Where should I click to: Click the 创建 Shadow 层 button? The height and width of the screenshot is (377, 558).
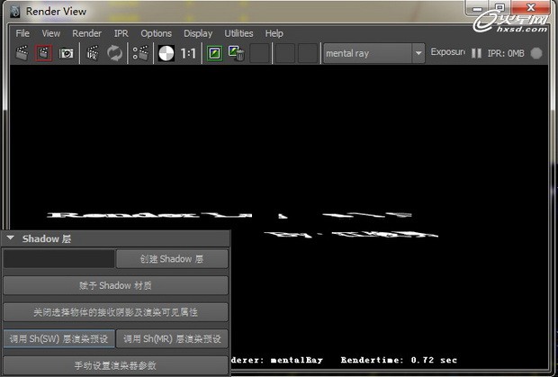(172, 258)
